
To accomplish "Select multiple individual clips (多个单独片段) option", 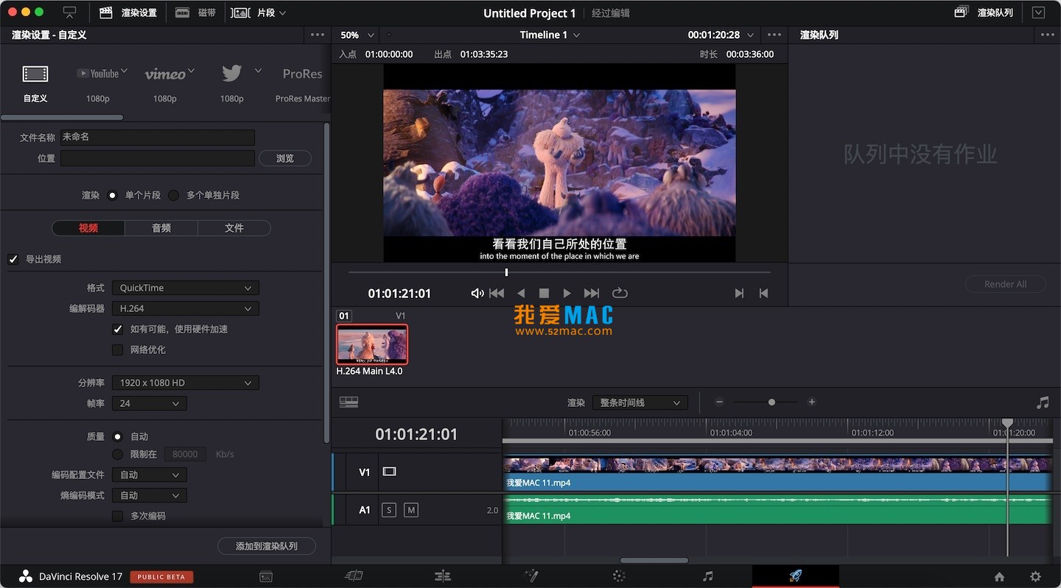I will [174, 195].
